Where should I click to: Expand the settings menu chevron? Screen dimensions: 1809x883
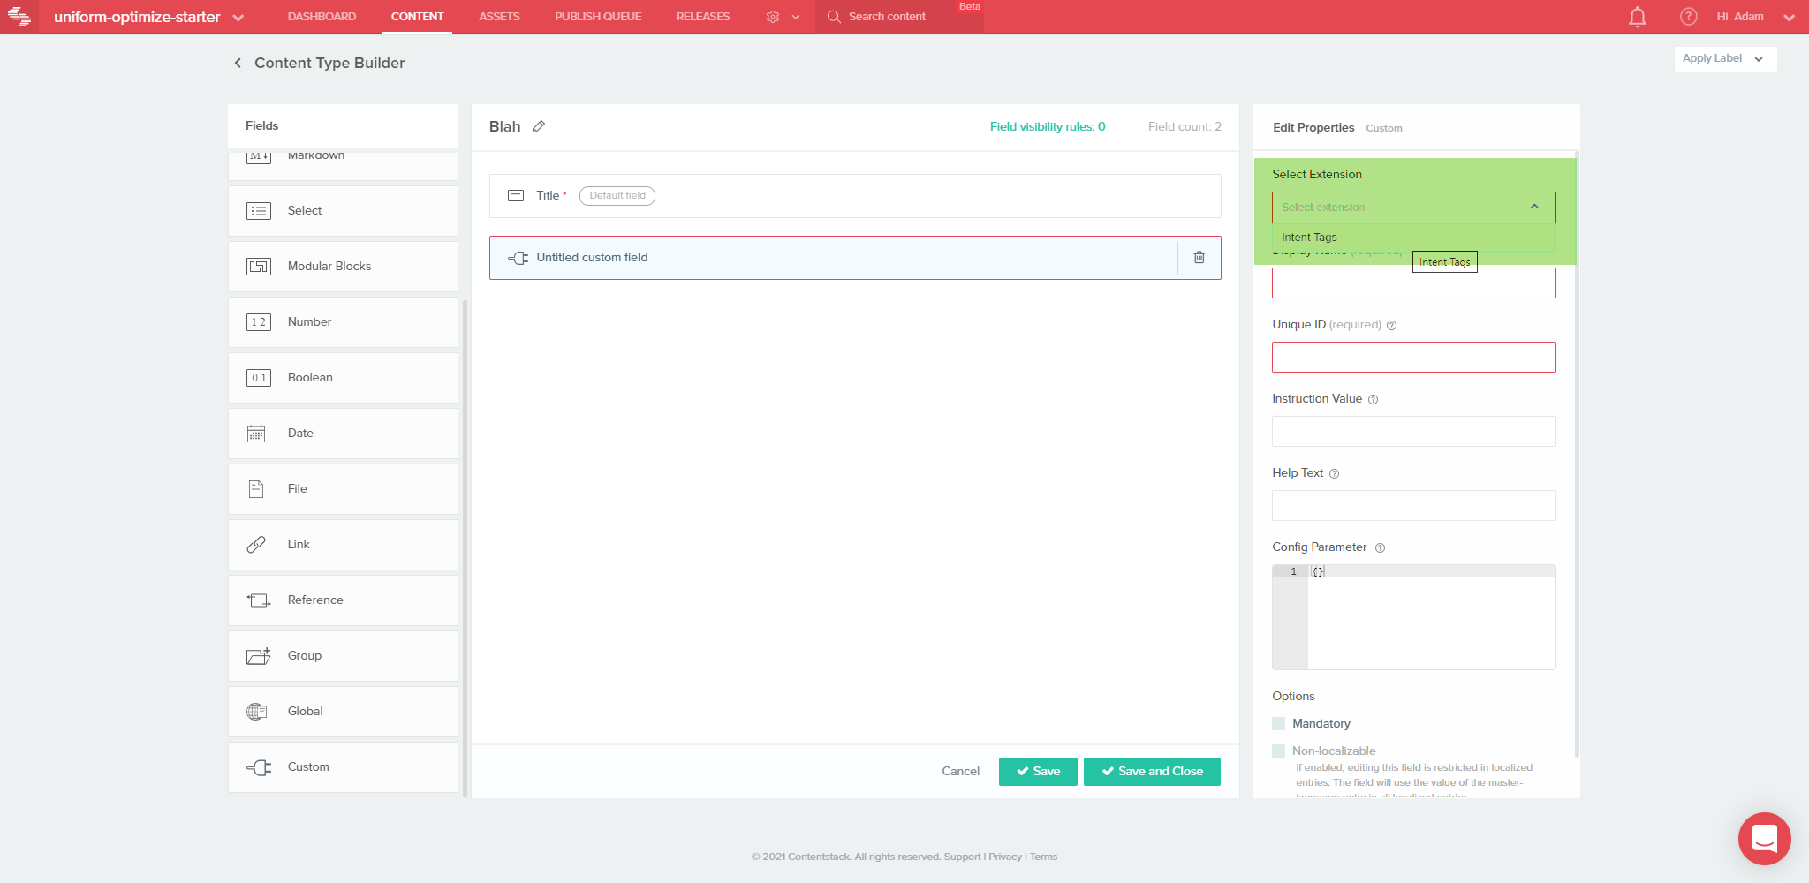796,17
